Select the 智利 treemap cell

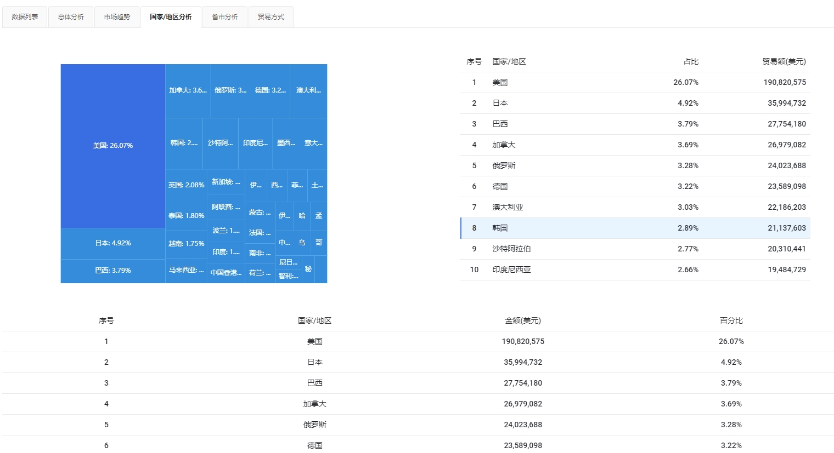(289, 276)
